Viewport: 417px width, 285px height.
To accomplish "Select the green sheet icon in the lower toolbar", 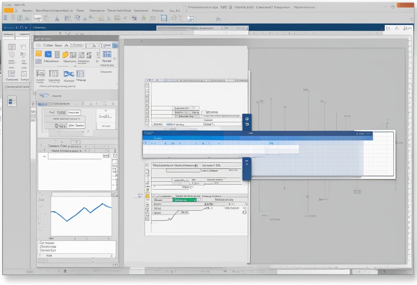I will (184, 200).
